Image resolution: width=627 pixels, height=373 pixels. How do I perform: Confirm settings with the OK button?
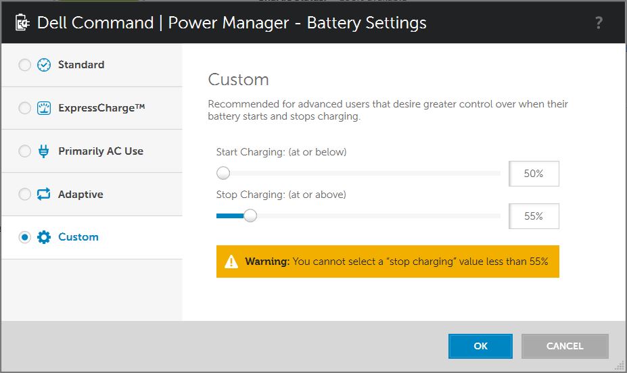point(480,346)
